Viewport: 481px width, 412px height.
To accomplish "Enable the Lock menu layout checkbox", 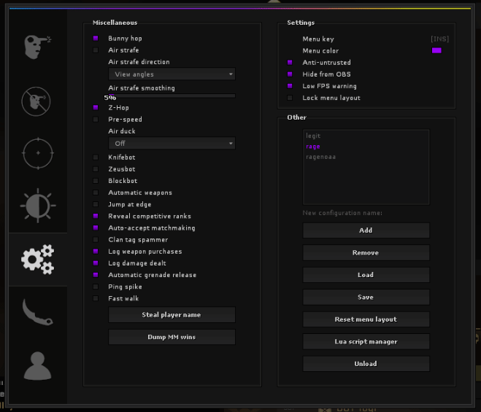I will pyautogui.click(x=290, y=98).
